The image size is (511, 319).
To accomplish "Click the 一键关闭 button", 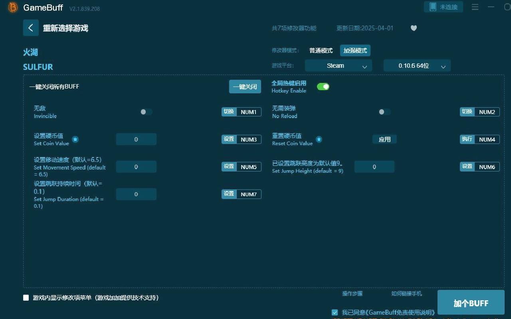I will (x=245, y=87).
